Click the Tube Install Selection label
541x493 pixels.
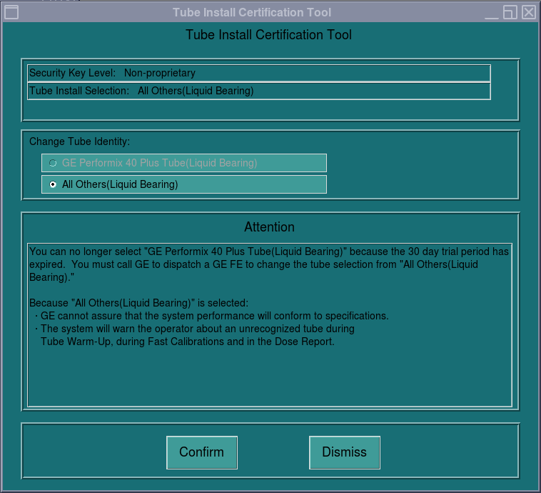point(79,91)
